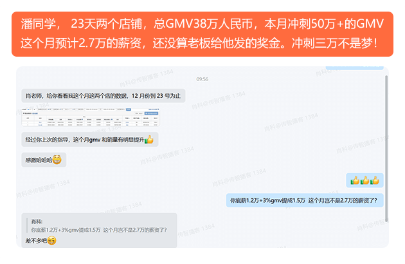Open the store data table image thumbnail

tap(91, 117)
